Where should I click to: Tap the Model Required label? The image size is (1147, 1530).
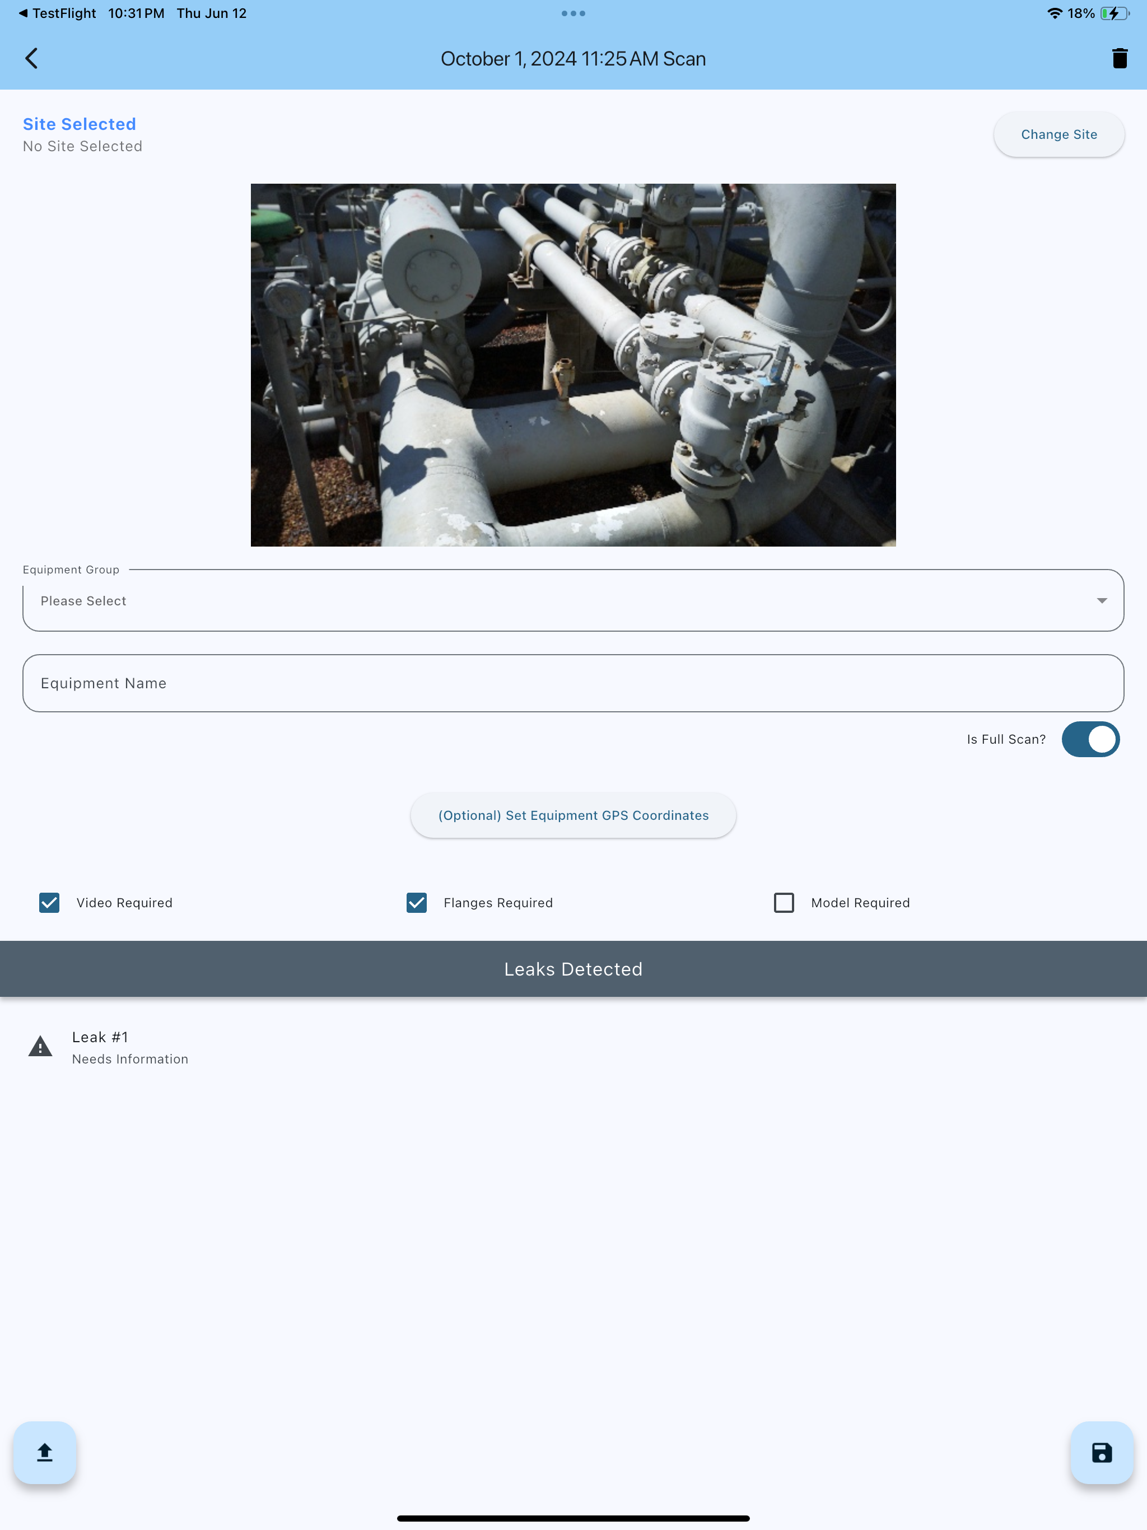point(860,903)
